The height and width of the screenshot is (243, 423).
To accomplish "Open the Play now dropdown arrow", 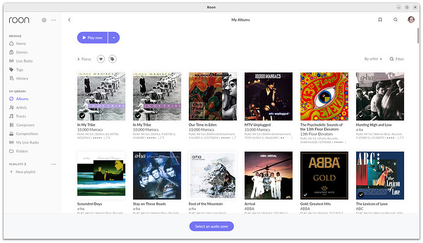I will [114, 38].
